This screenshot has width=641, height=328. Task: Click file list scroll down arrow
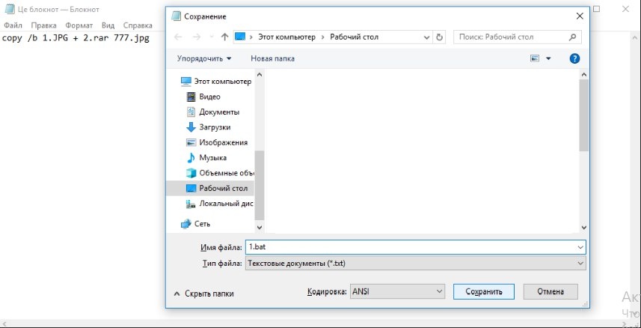coord(583,227)
